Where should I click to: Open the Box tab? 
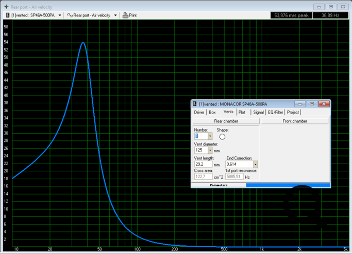click(212, 112)
